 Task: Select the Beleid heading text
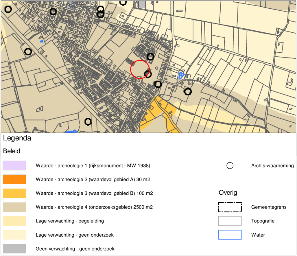[12, 151]
